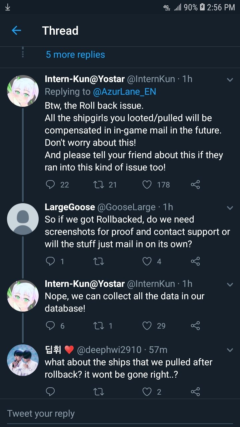Expand options menu for LargeGoose's tweet
This screenshot has width=240, height=427.
click(x=230, y=208)
